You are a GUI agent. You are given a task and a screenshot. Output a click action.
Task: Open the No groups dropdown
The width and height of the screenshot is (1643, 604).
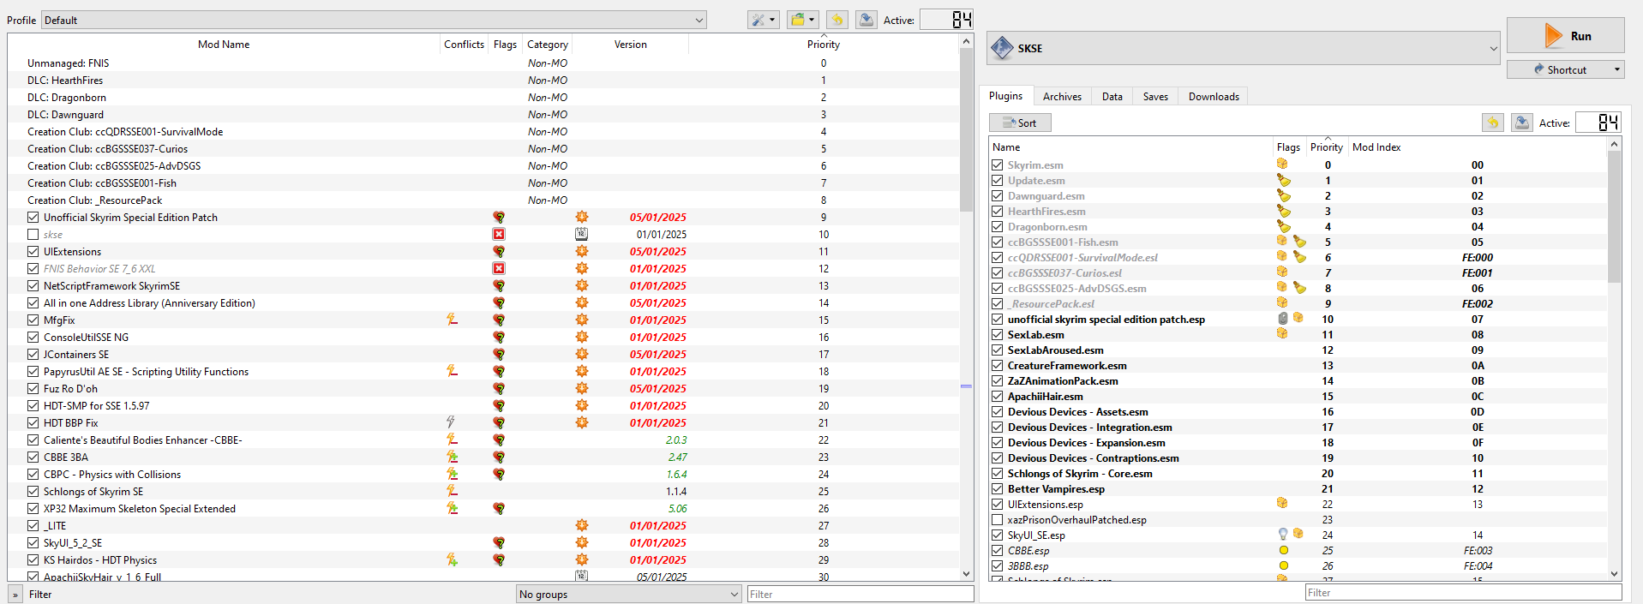628,594
